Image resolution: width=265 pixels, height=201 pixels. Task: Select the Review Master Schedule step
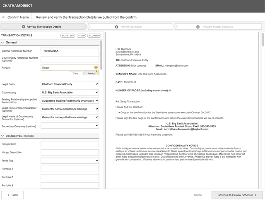pos(218,26)
